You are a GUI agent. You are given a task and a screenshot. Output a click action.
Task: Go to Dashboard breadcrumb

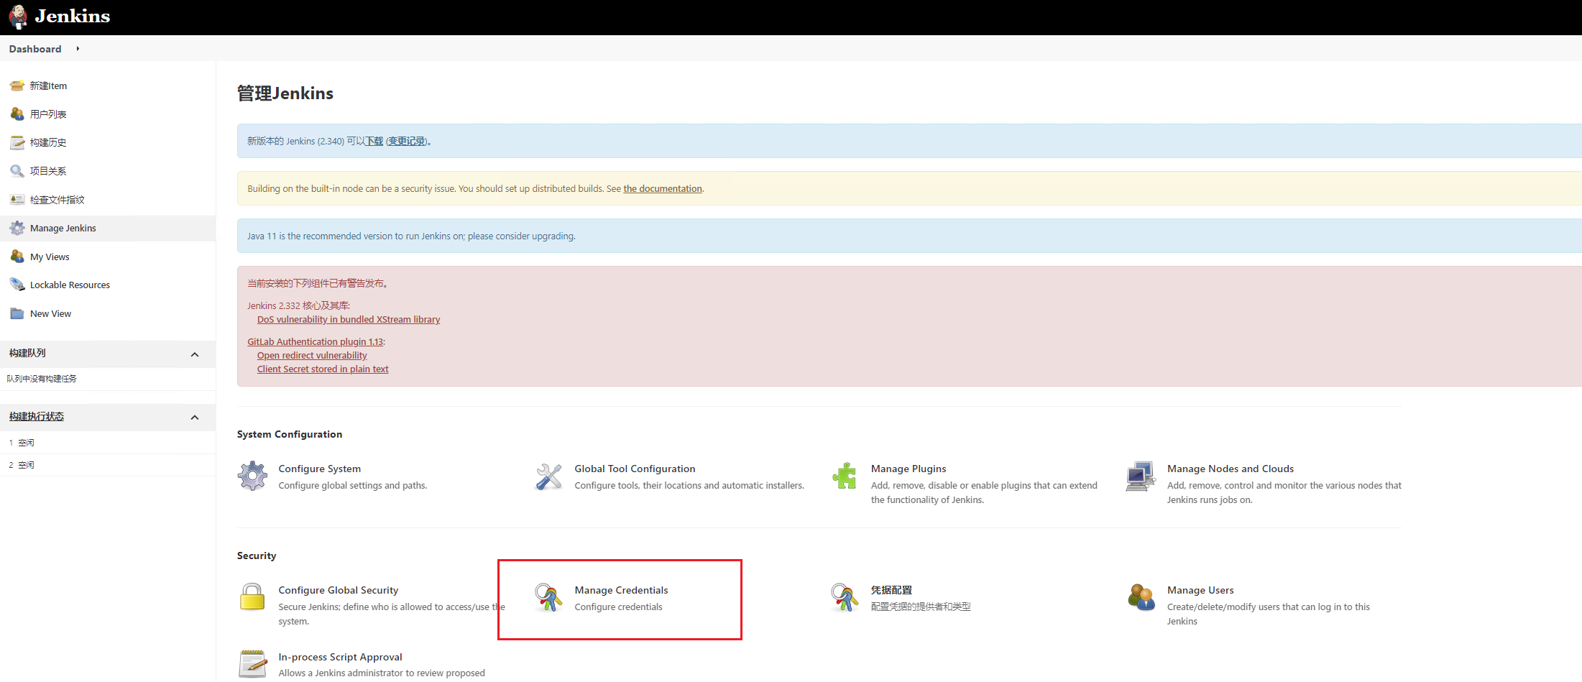tap(35, 49)
